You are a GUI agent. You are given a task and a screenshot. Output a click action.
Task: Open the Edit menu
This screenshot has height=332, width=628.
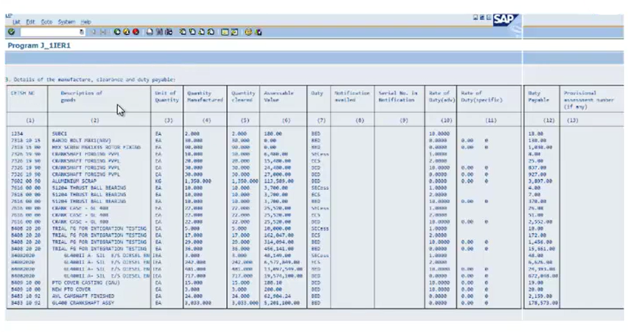30,22
